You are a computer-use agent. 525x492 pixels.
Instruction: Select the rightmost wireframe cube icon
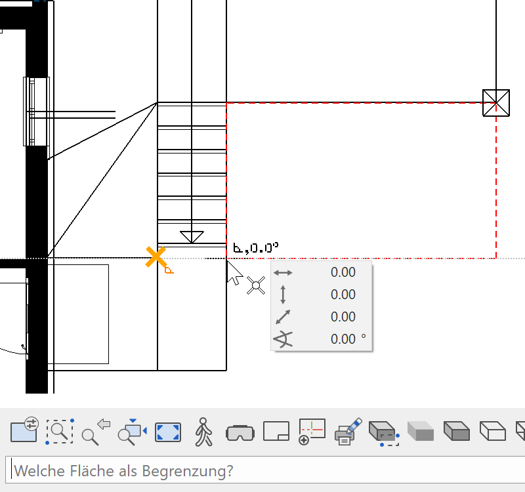pos(492,432)
